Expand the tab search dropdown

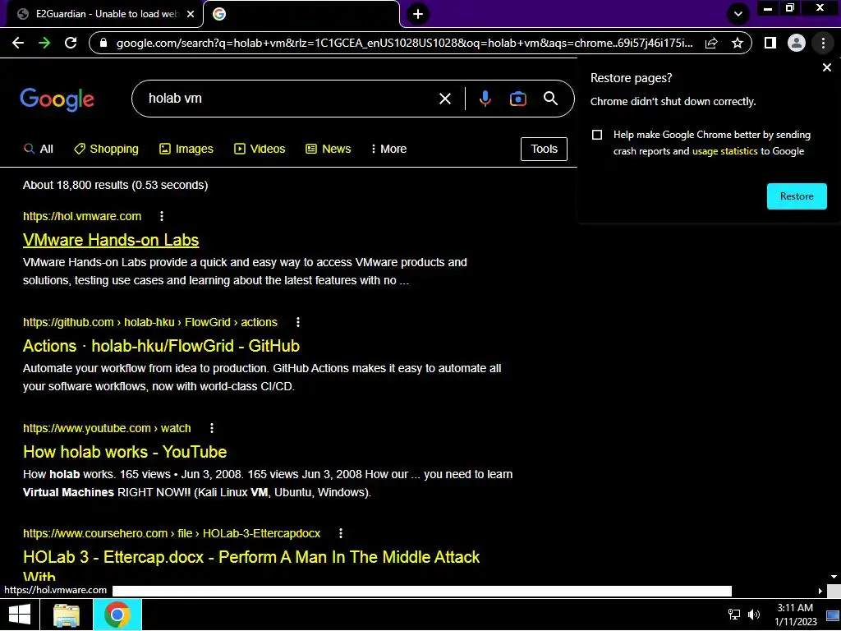pos(738,14)
